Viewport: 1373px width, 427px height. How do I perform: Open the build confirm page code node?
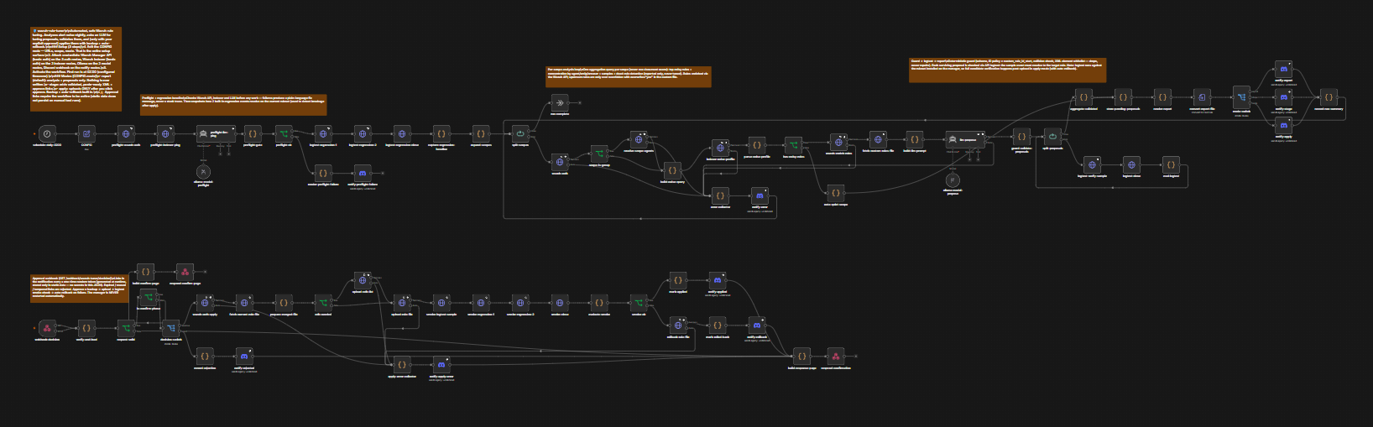145,272
